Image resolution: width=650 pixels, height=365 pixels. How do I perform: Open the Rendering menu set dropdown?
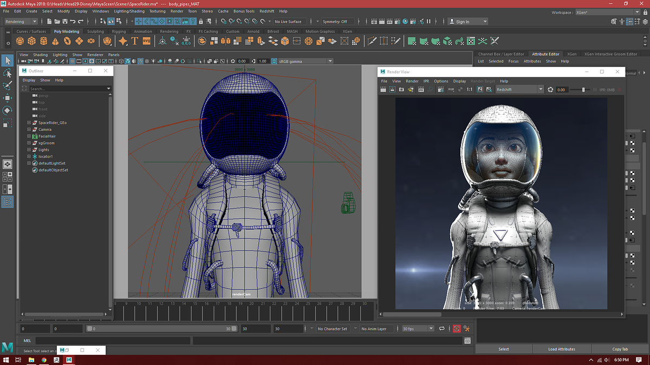[21, 22]
